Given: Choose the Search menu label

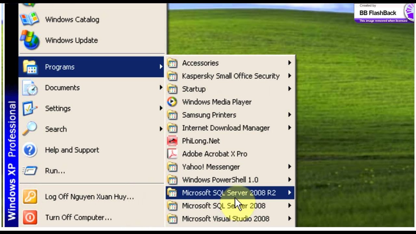Looking at the screenshot, I should (56, 129).
